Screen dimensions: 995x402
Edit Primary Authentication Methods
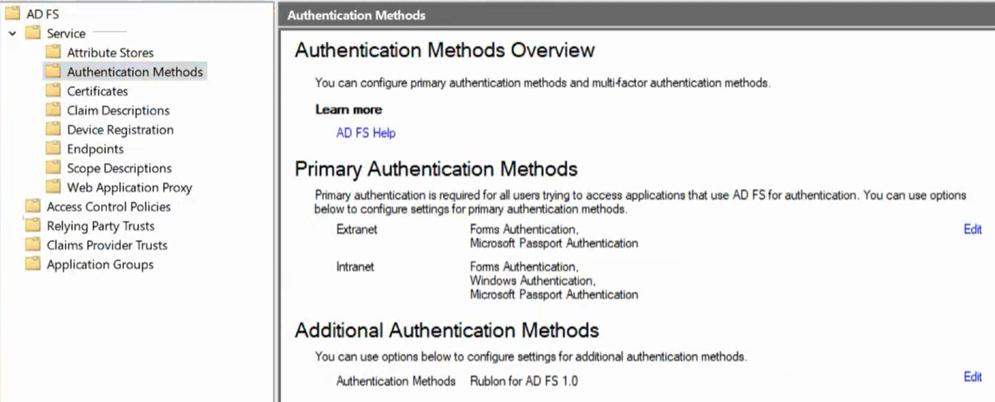[x=972, y=229]
